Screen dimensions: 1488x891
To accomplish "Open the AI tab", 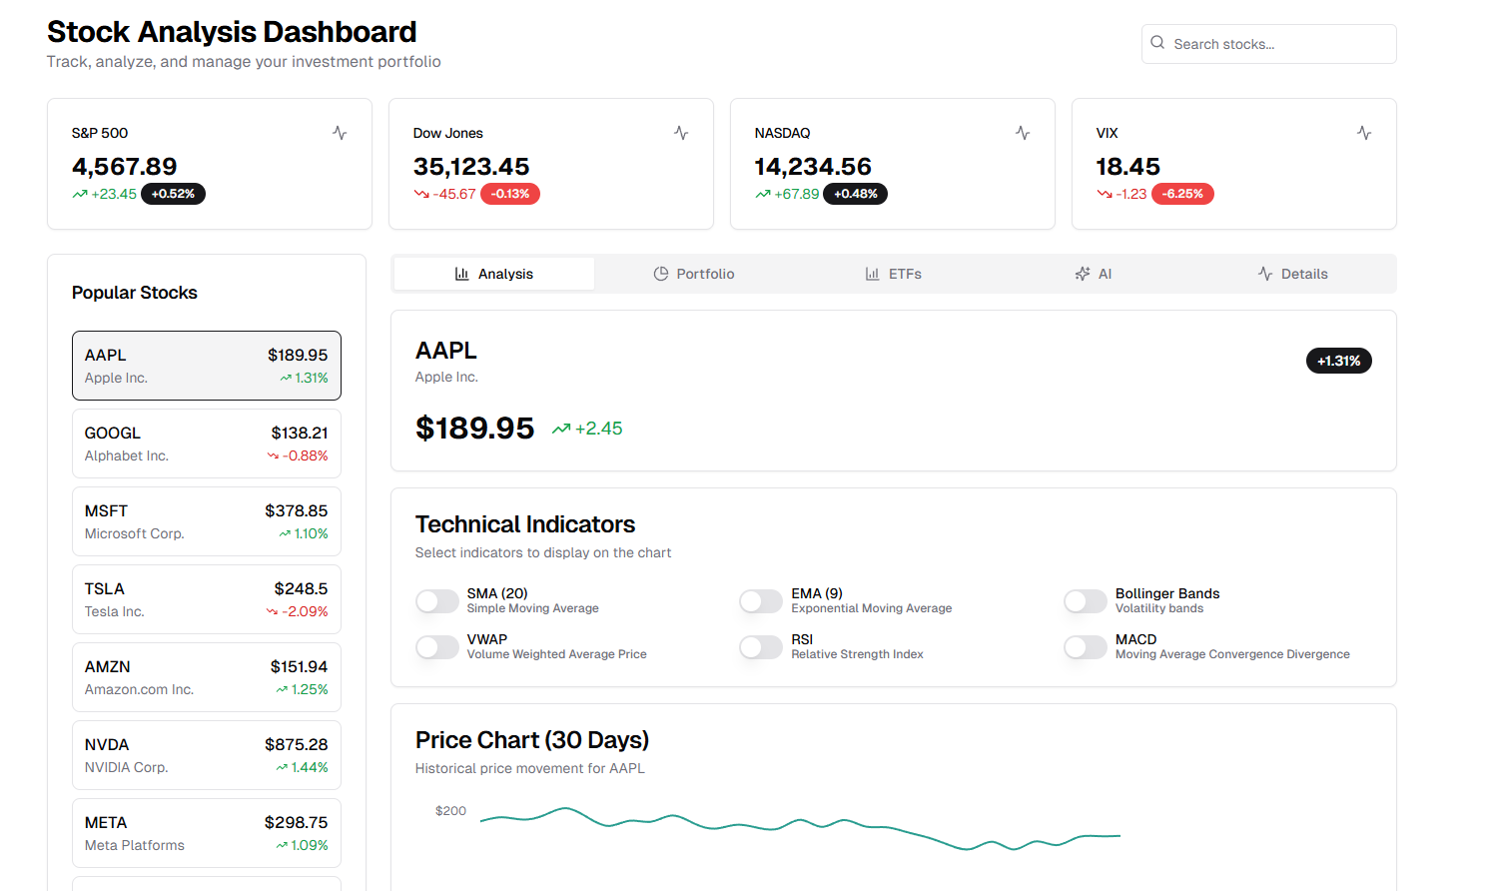I will coord(1094,274).
